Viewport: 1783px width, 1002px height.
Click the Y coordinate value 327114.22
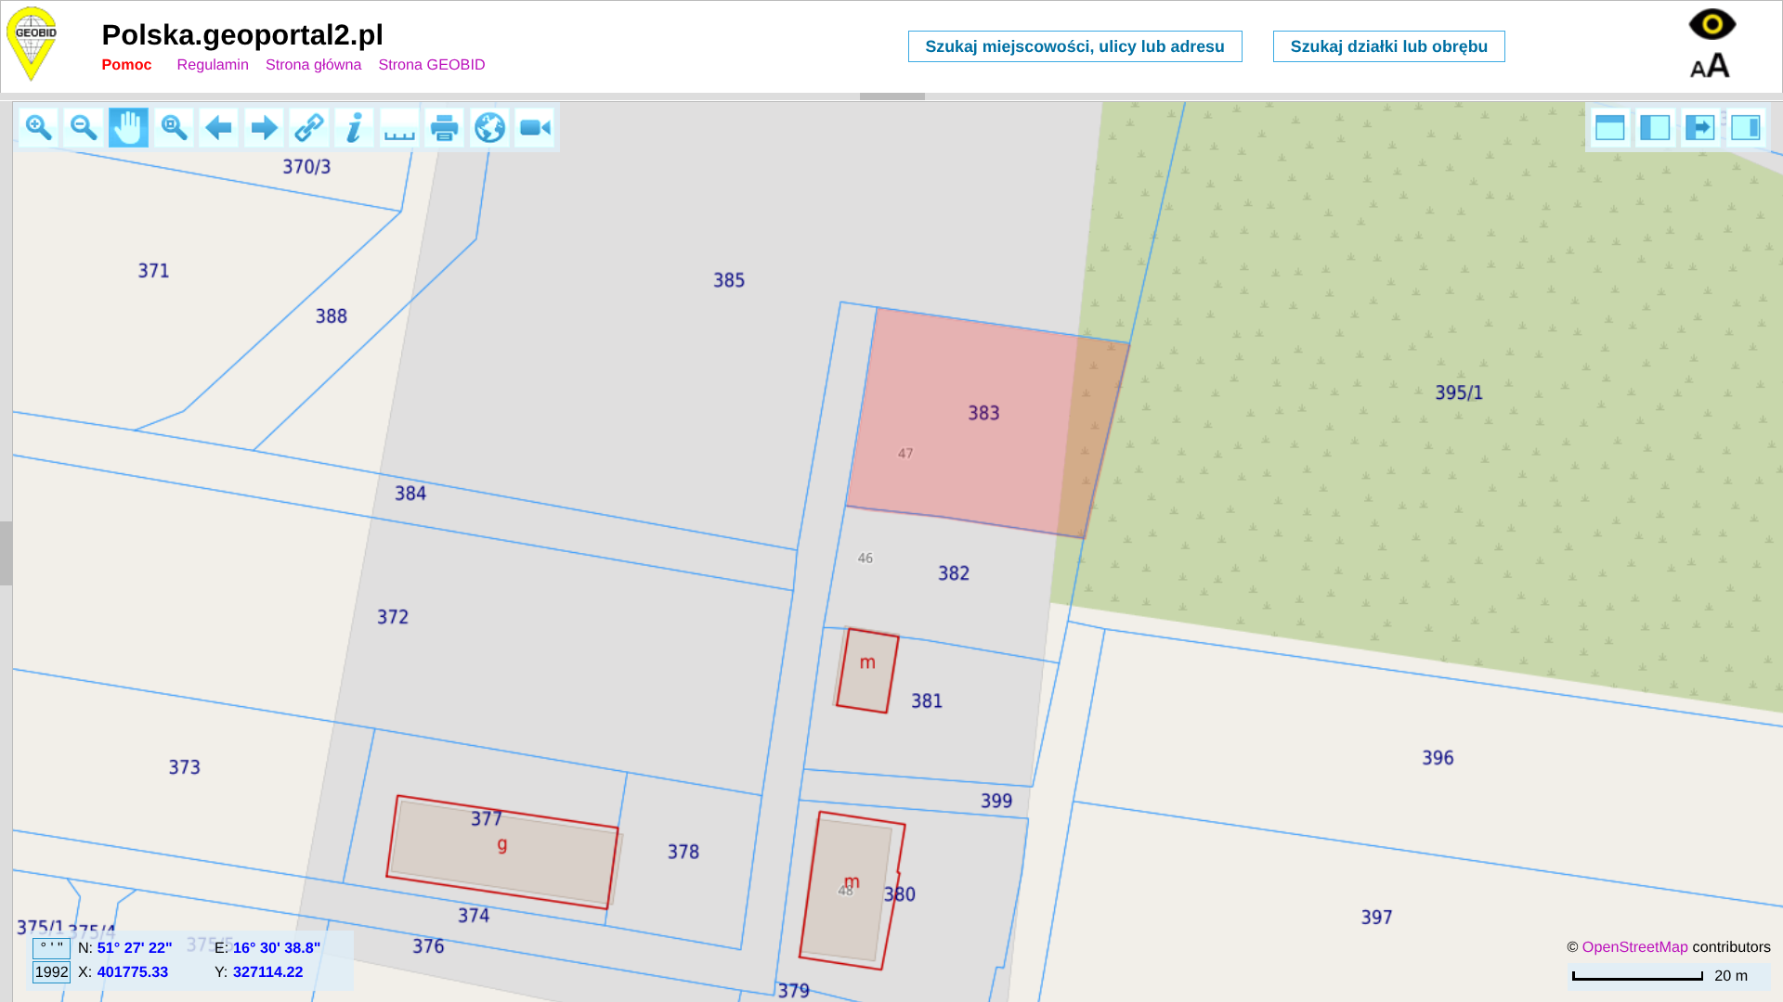coord(267,972)
